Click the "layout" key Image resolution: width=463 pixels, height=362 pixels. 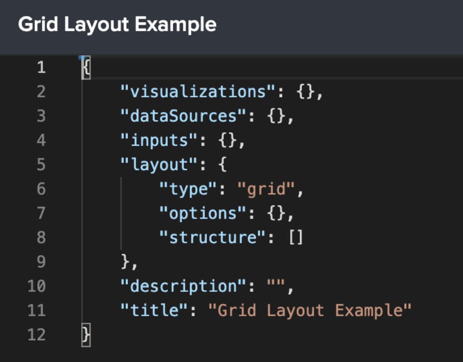click(159, 164)
